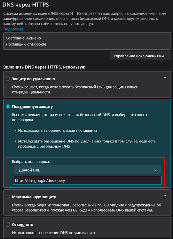Viewport: 173px width, 239px height.
Task: Select the Максимальную защиту radio button
Action: tap(8, 197)
